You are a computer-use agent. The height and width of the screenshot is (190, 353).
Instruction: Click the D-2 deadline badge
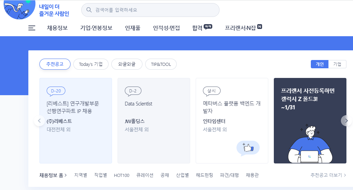coord(133,91)
